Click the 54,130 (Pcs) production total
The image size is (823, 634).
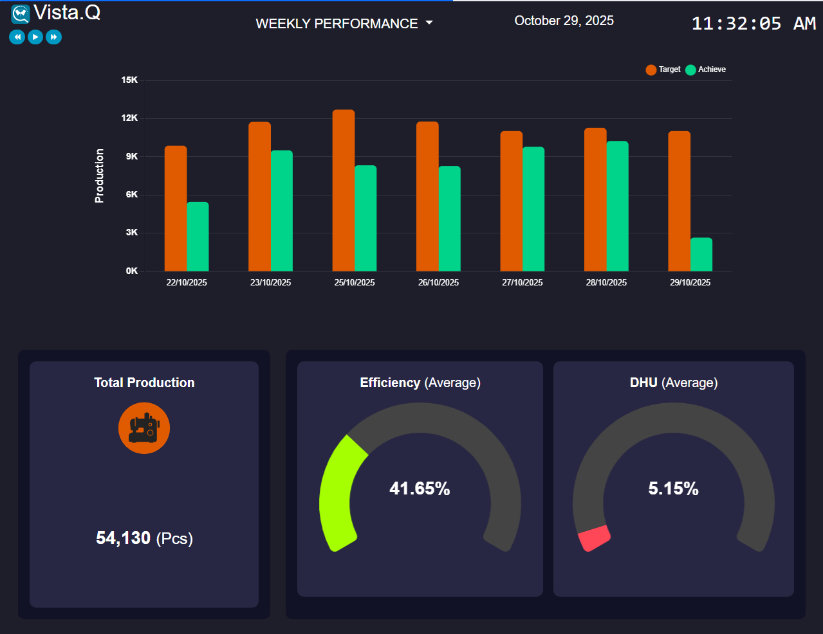tap(144, 538)
